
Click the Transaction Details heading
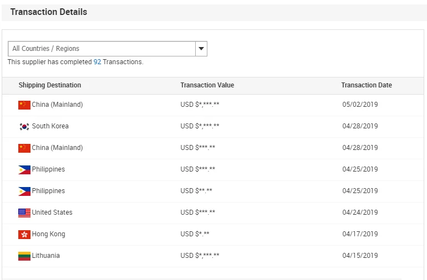(49, 12)
